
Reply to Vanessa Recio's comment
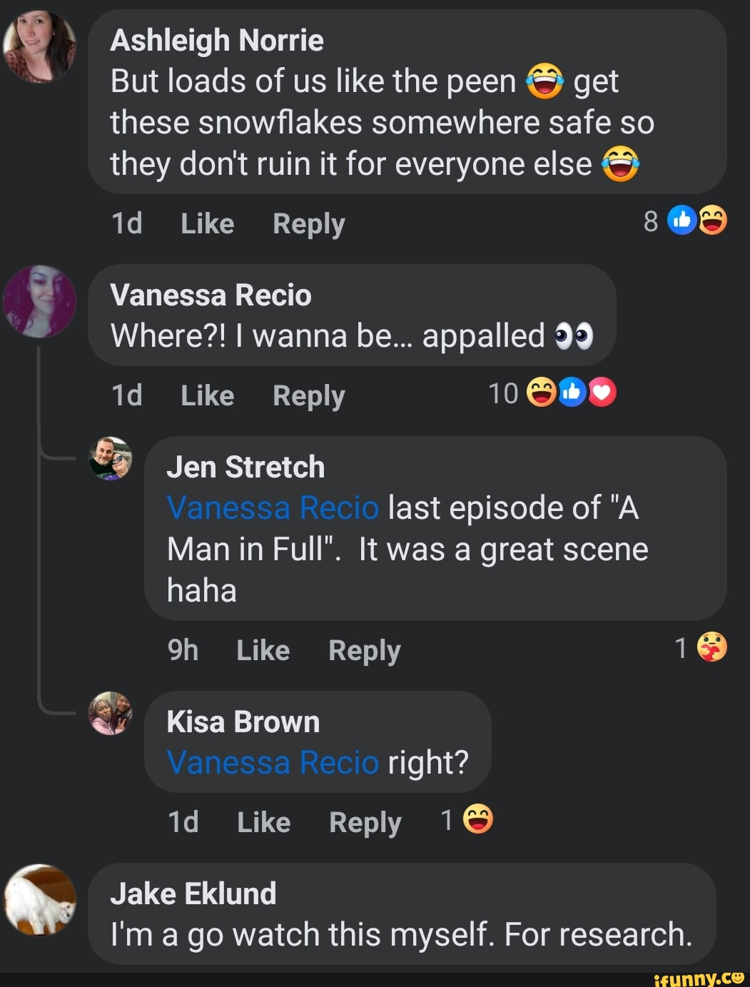point(308,395)
